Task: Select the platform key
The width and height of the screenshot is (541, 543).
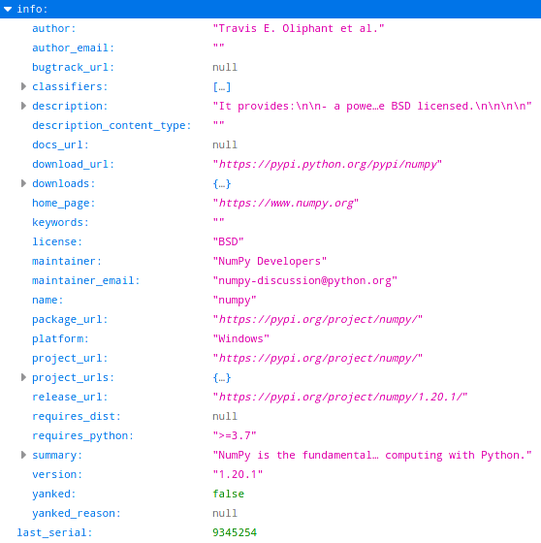Action: (x=60, y=338)
